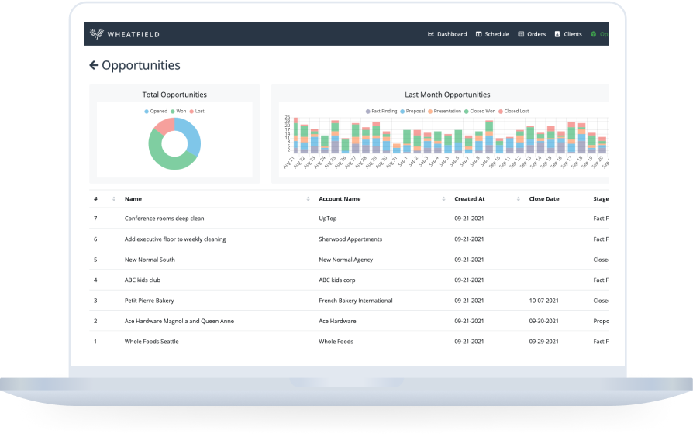Open New Normal South opportunity
This screenshot has height=437, width=693.
[150, 260]
